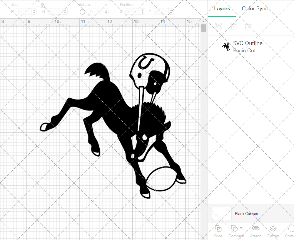Click the Delete layer trash icon
The height and width of the screenshot is (240, 294).
point(248,26)
